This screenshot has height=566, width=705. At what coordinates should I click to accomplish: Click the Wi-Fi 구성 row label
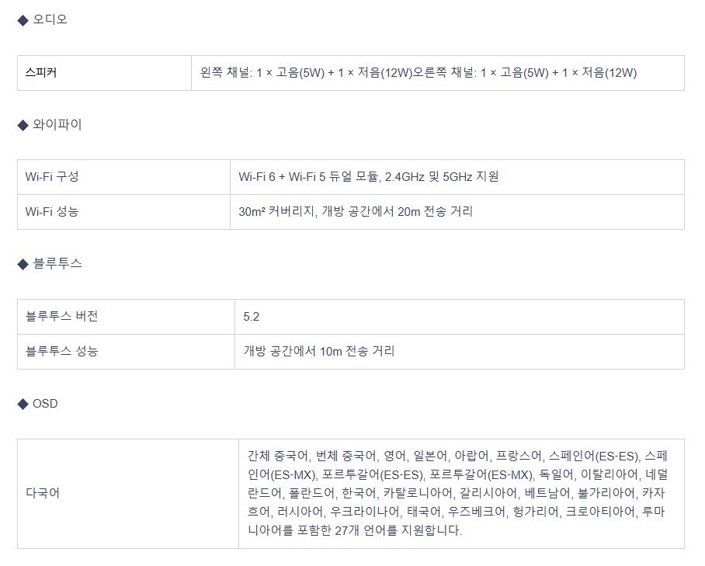click(52, 177)
